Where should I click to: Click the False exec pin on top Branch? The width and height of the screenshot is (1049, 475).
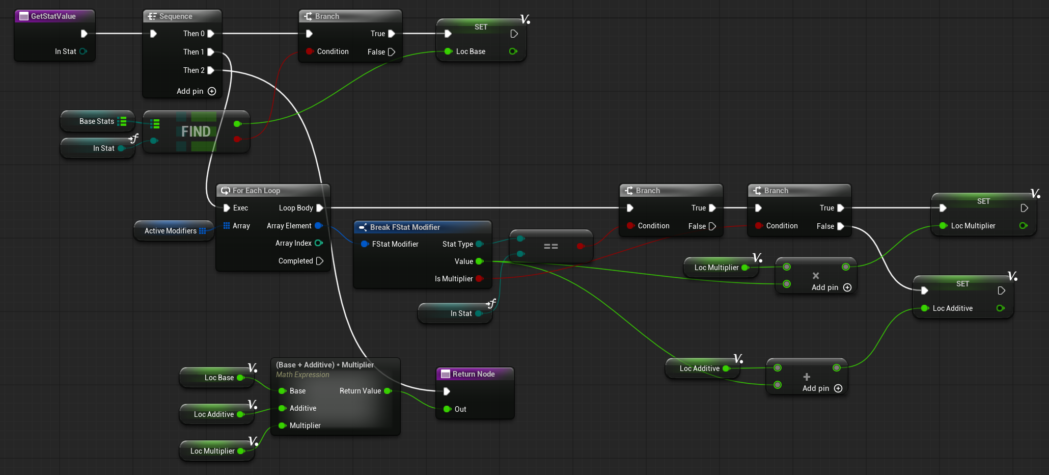392,52
